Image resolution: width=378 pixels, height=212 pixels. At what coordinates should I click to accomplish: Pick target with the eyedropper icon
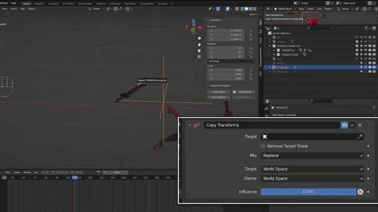[360, 137]
